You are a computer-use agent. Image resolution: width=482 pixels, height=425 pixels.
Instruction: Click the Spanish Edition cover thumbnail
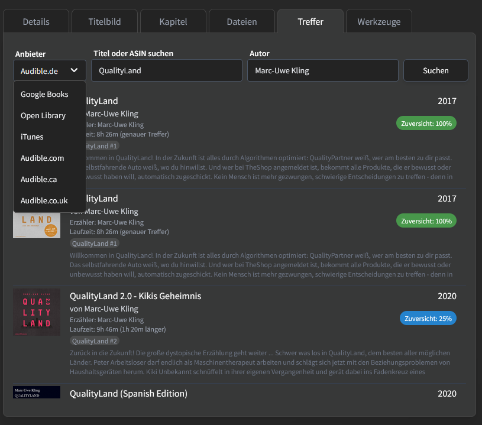click(37, 392)
